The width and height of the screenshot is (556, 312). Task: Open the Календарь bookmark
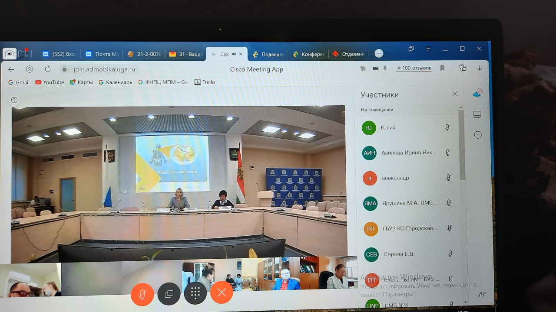tap(116, 82)
